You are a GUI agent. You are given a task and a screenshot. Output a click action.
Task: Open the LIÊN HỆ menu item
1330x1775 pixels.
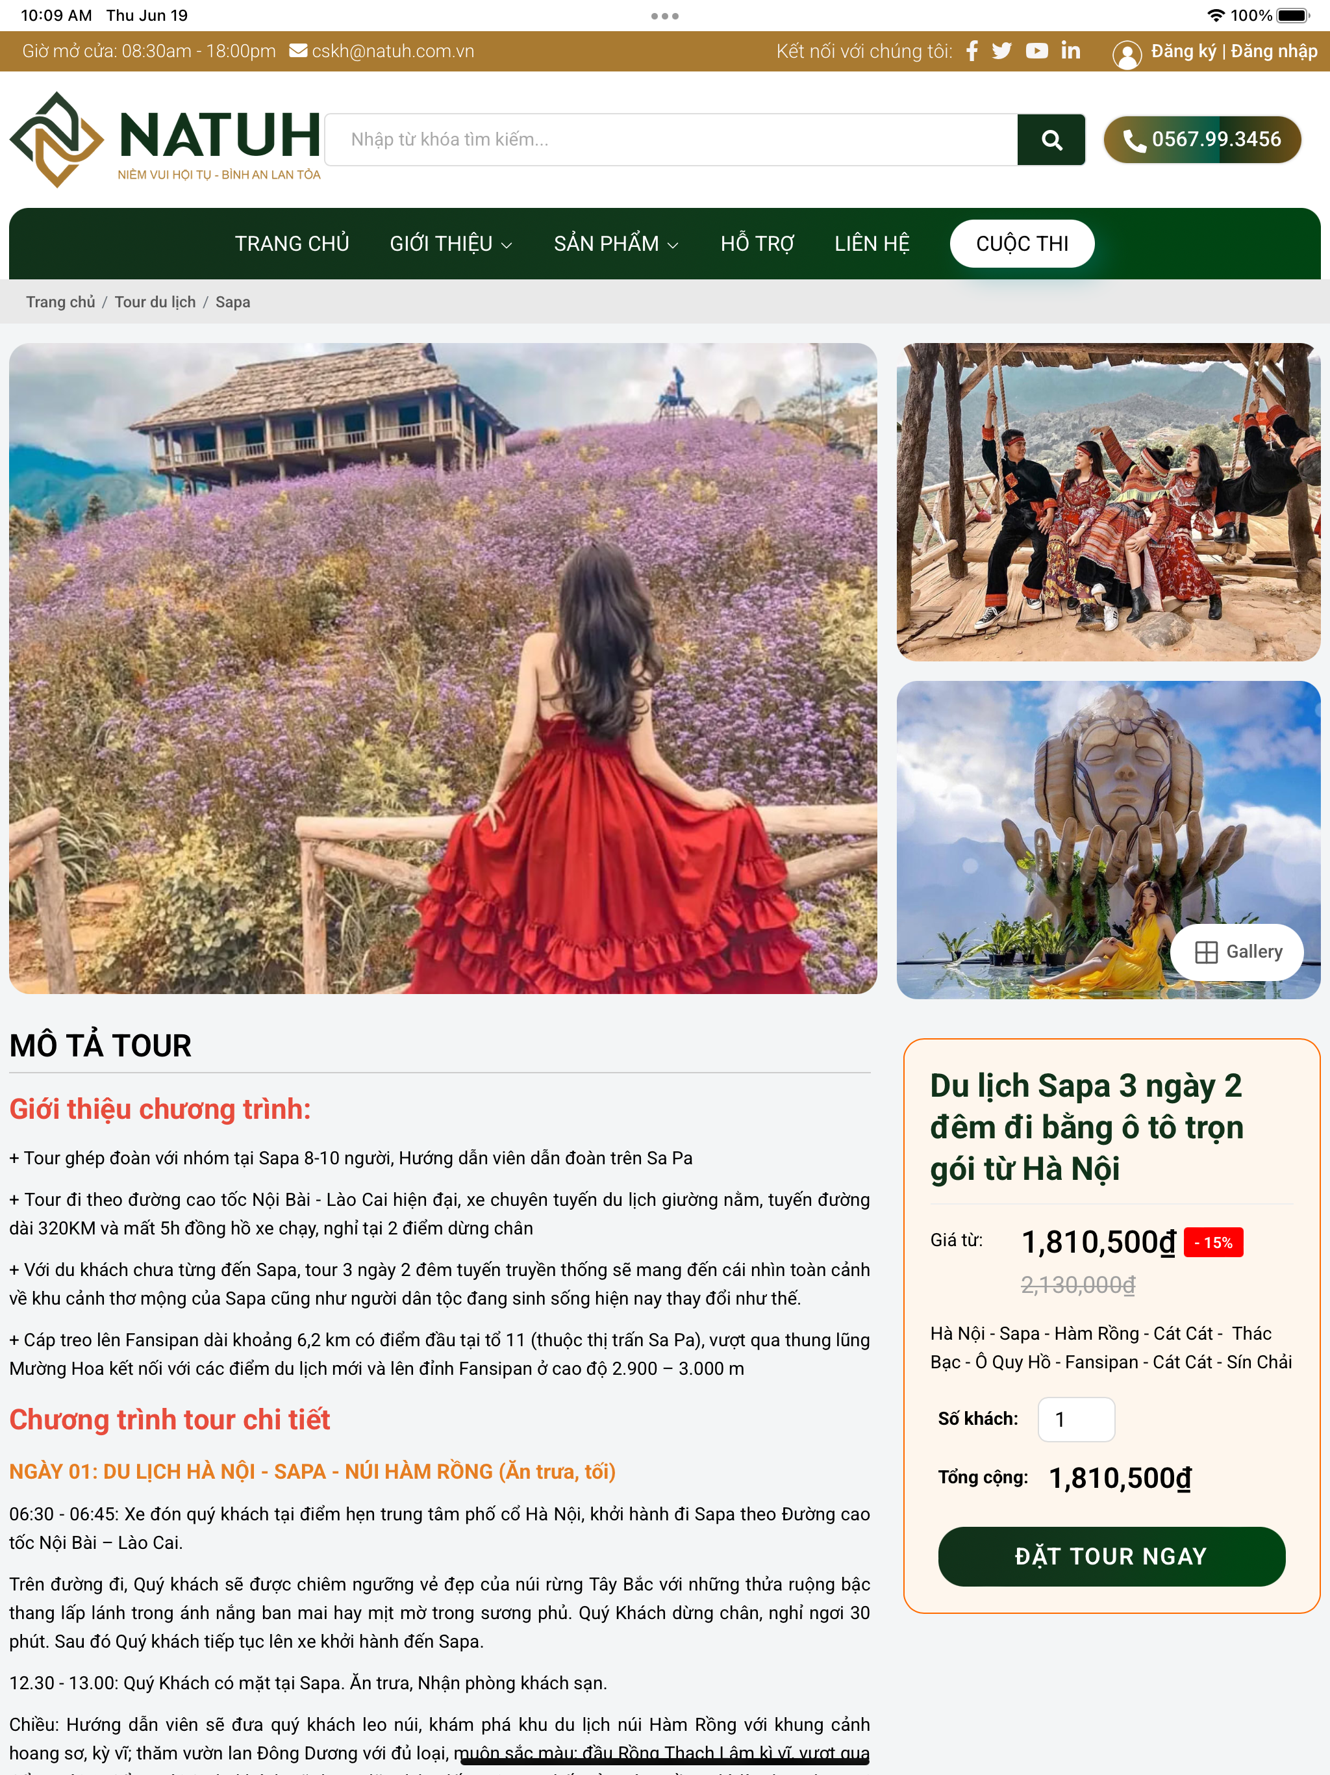(872, 244)
